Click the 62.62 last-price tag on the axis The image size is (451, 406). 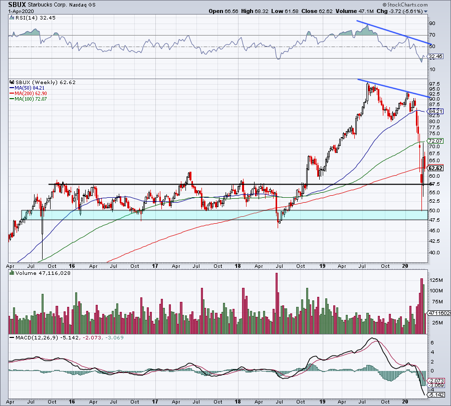(436, 168)
